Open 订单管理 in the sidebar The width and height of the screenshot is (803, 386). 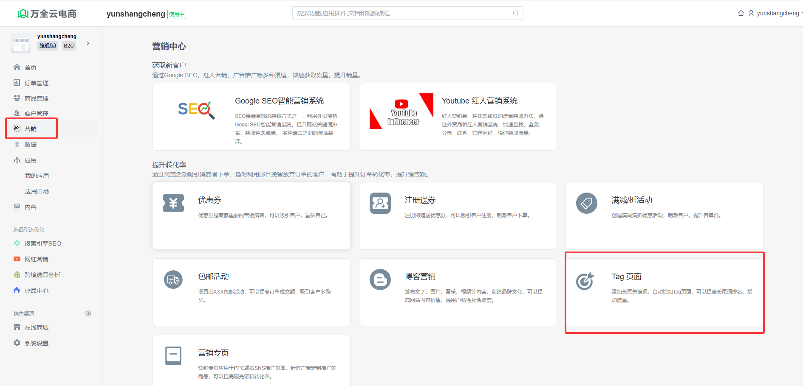[x=36, y=83]
